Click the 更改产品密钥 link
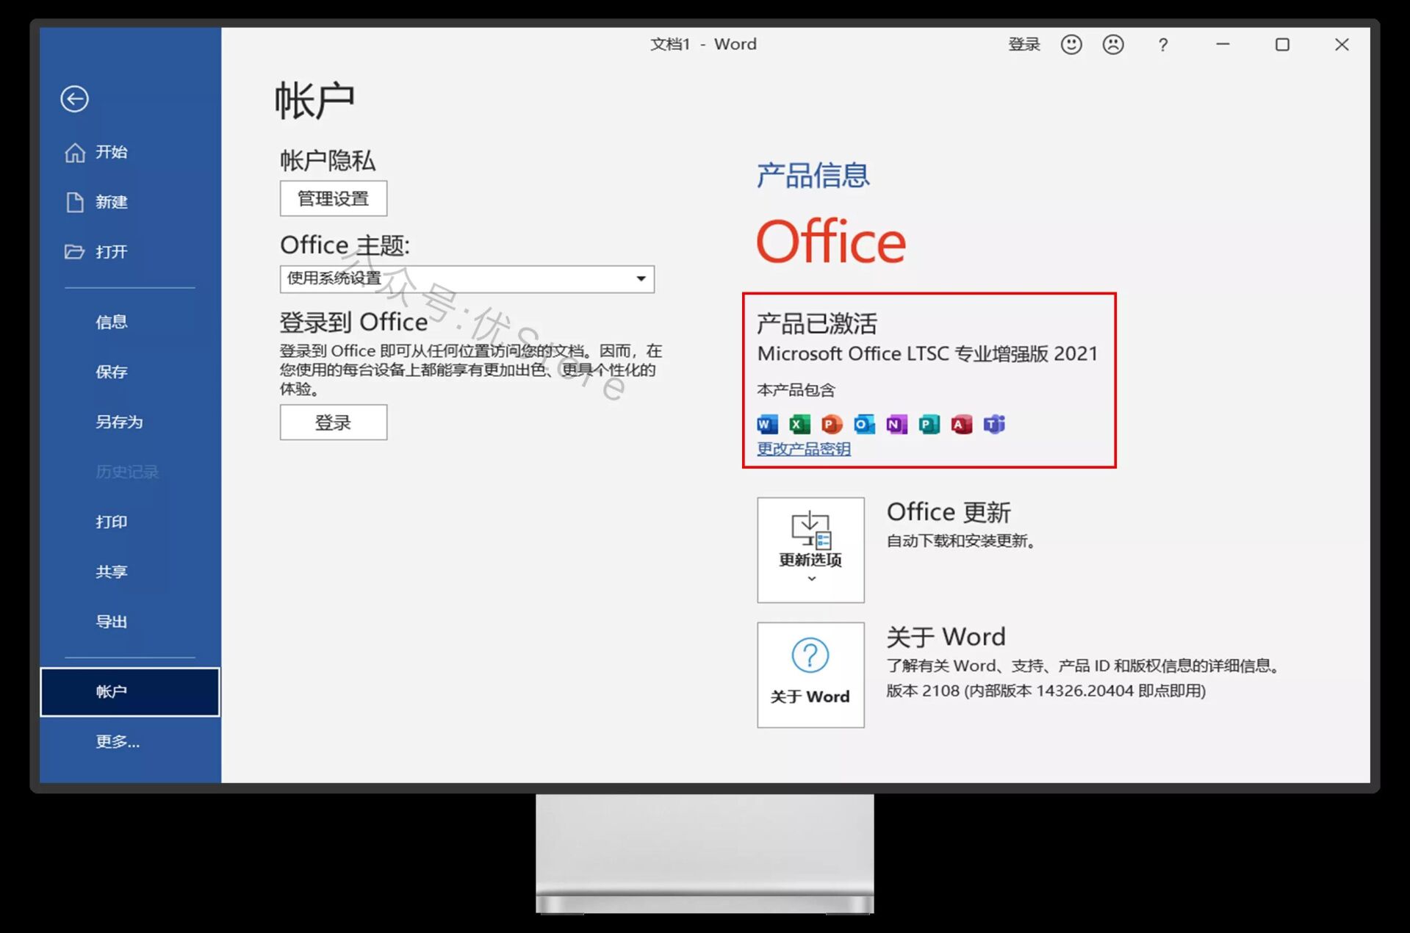Image resolution: width=1410 pixels, height=933 pixels. point(804,449)
